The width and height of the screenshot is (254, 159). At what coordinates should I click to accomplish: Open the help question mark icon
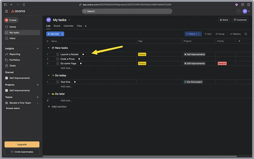pyautogui.click(x=239, y=11)
